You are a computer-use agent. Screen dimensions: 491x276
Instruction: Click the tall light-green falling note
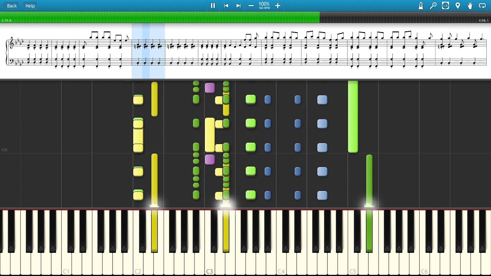(353, 117)
